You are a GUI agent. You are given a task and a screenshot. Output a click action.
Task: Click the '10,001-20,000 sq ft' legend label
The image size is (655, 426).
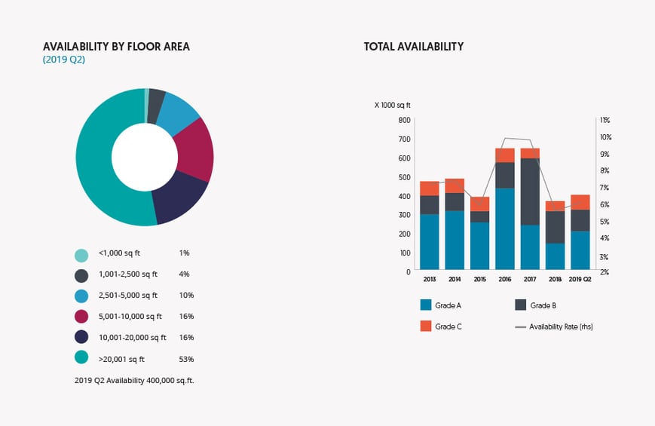click(x=133, y=337)
